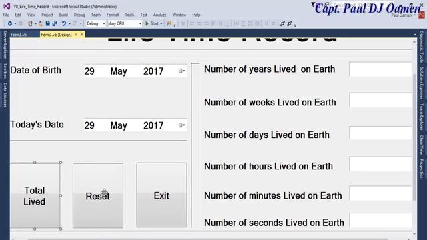Image resolution: width=427 pixels, height=240 pixels.
Task: Select the Total Lived button on form
Action: coord(35,195)
